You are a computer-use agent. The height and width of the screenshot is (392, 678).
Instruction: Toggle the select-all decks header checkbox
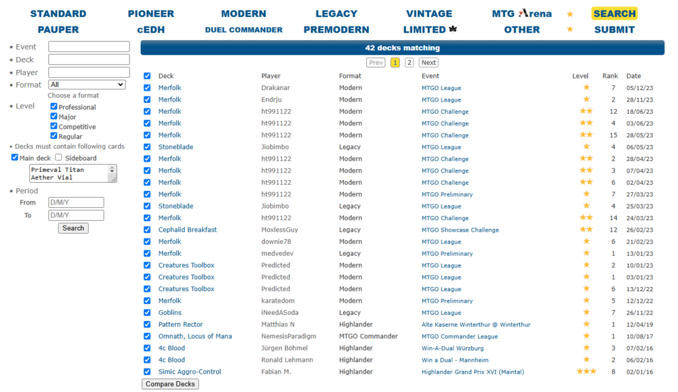pos(147,76)
